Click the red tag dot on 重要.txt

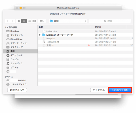click(89, 45)
